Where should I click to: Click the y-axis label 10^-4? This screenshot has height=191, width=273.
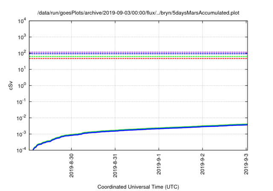click(21, 150)
